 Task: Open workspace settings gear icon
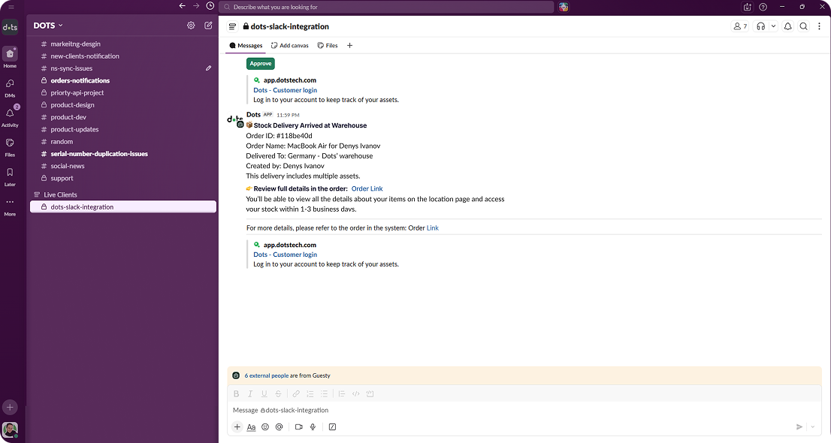[191, 26]
